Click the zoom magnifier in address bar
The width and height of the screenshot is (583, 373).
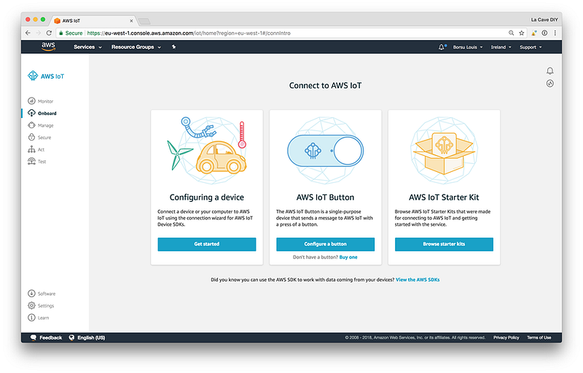(x=512, y=33)
